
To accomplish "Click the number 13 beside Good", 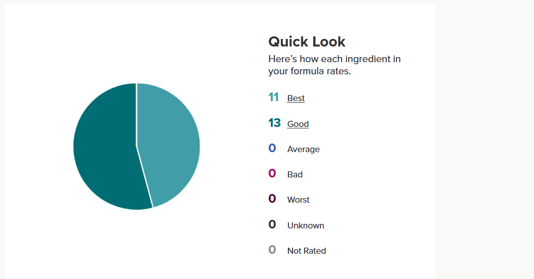I will 274,123.
